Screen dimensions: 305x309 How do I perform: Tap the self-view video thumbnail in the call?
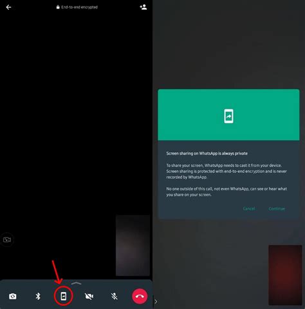(133, 245)
